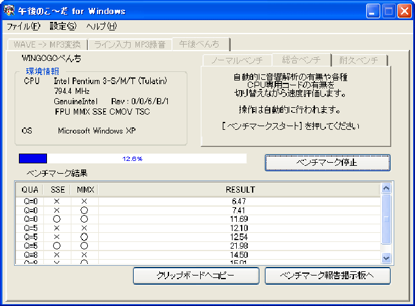Click the RESULT column header
This screenshot has height=306, width=415.
[239, 190]
